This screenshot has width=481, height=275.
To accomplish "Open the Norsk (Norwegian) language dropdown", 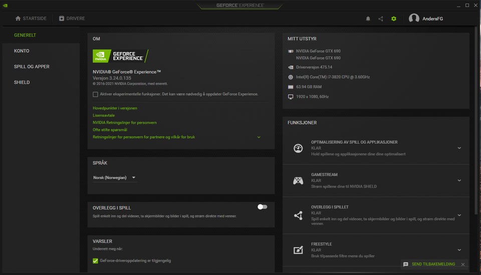I will pos(114,177).
